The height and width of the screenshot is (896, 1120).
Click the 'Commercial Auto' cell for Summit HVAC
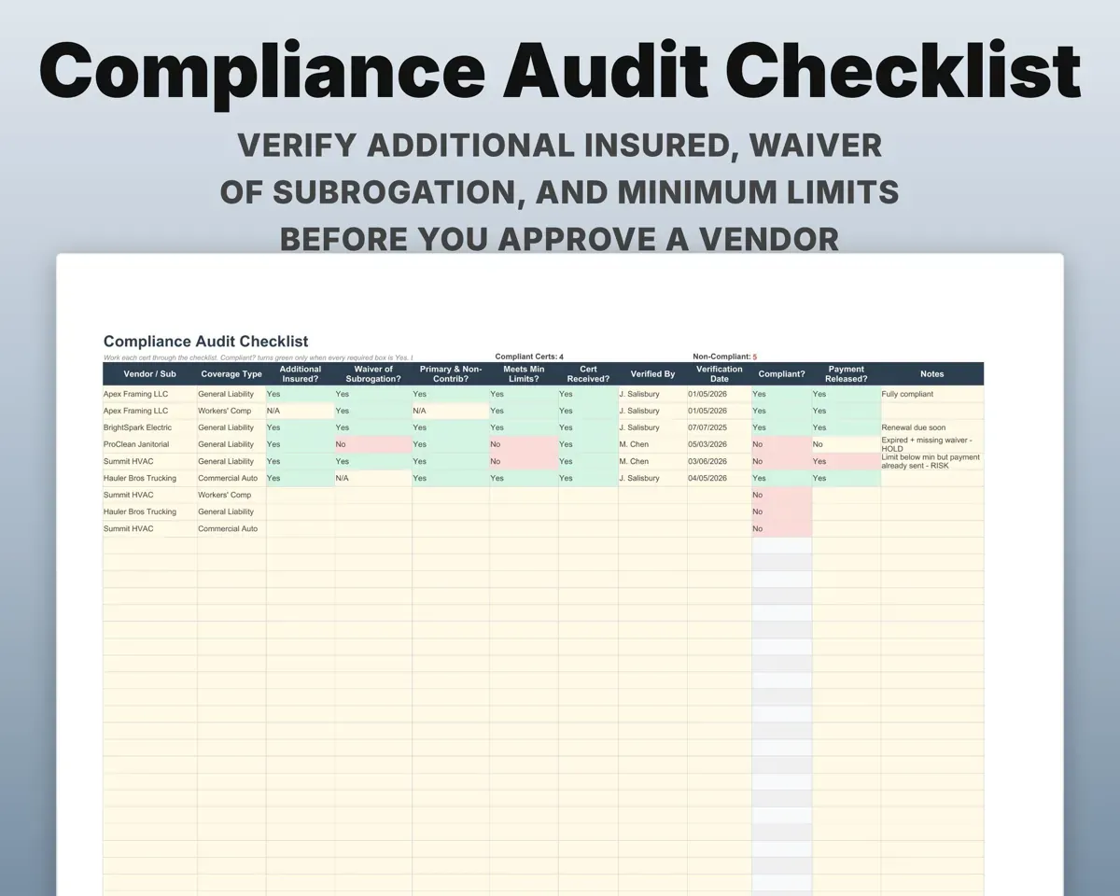click(231, 528)
